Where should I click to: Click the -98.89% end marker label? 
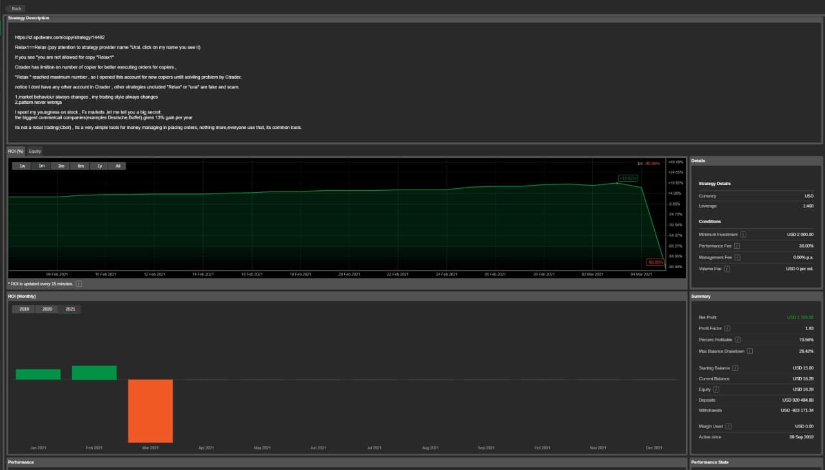pos(655,262)
